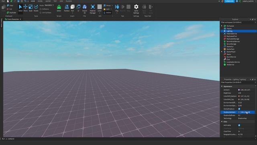Open the Ambient color swatch

pyautogui.click(x=239, y=90)
